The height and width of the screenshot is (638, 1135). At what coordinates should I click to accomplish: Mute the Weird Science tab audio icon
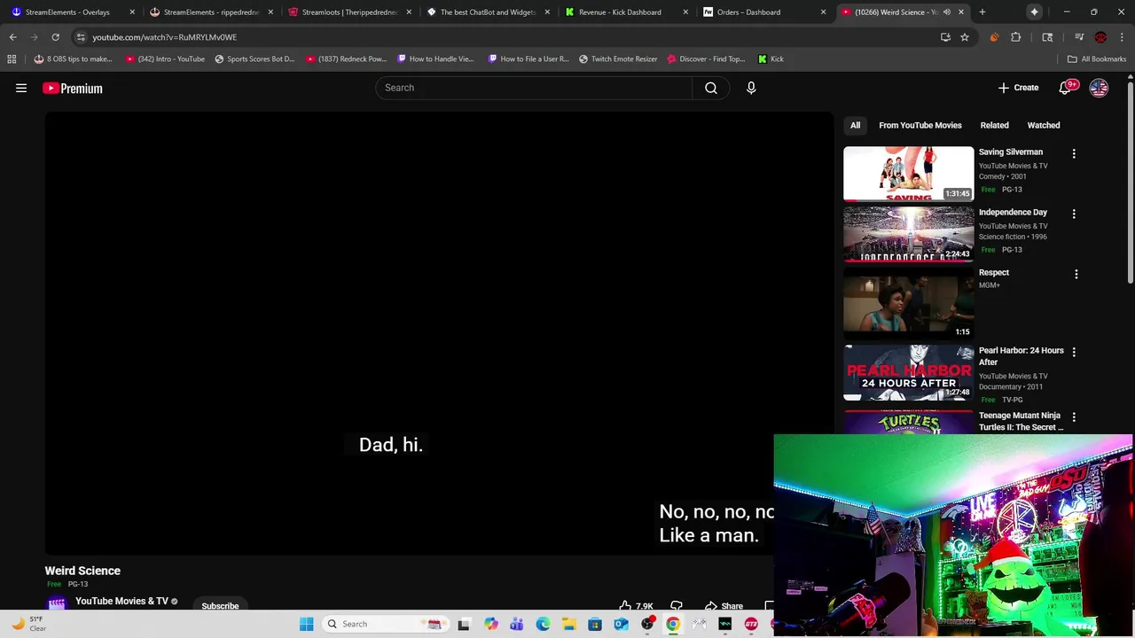(x=947, y=12)
